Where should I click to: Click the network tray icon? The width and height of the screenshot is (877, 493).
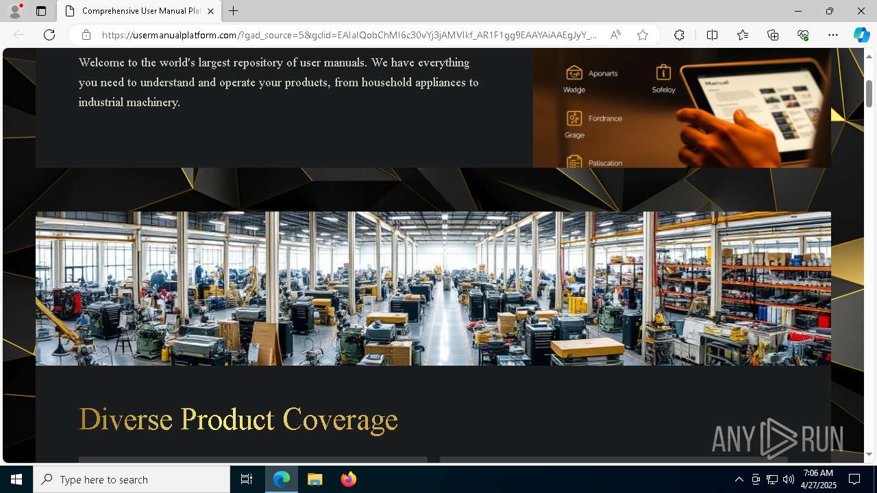coord(772,479)
